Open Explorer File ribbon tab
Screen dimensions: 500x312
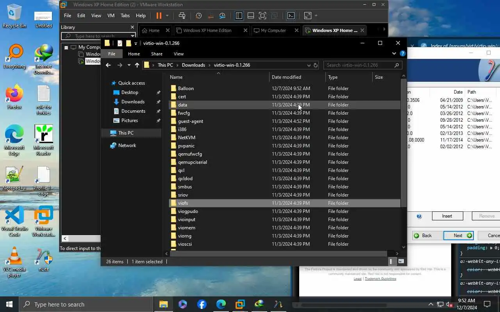(x=112, y=54)
